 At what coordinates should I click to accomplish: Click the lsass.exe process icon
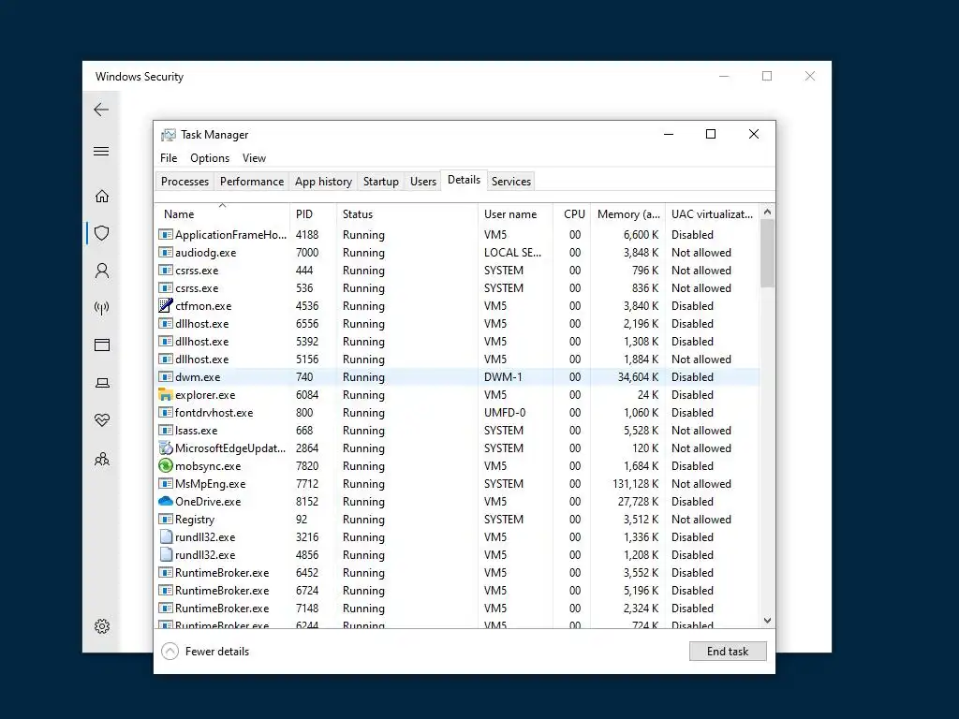(x=165, y=430)
